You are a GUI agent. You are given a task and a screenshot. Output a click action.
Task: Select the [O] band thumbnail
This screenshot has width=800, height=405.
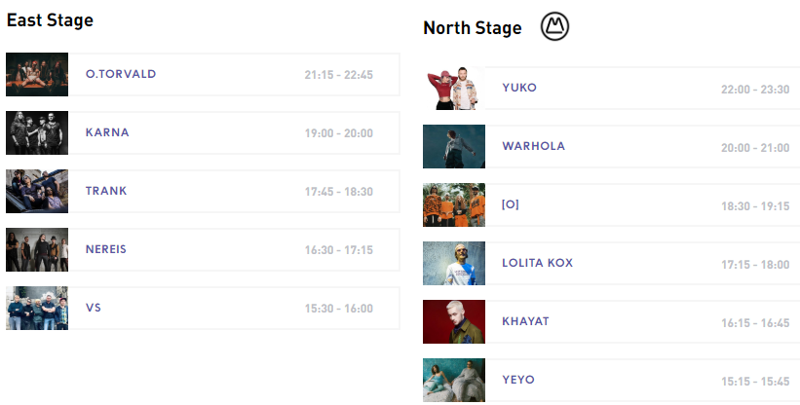[x=454, y=205]
